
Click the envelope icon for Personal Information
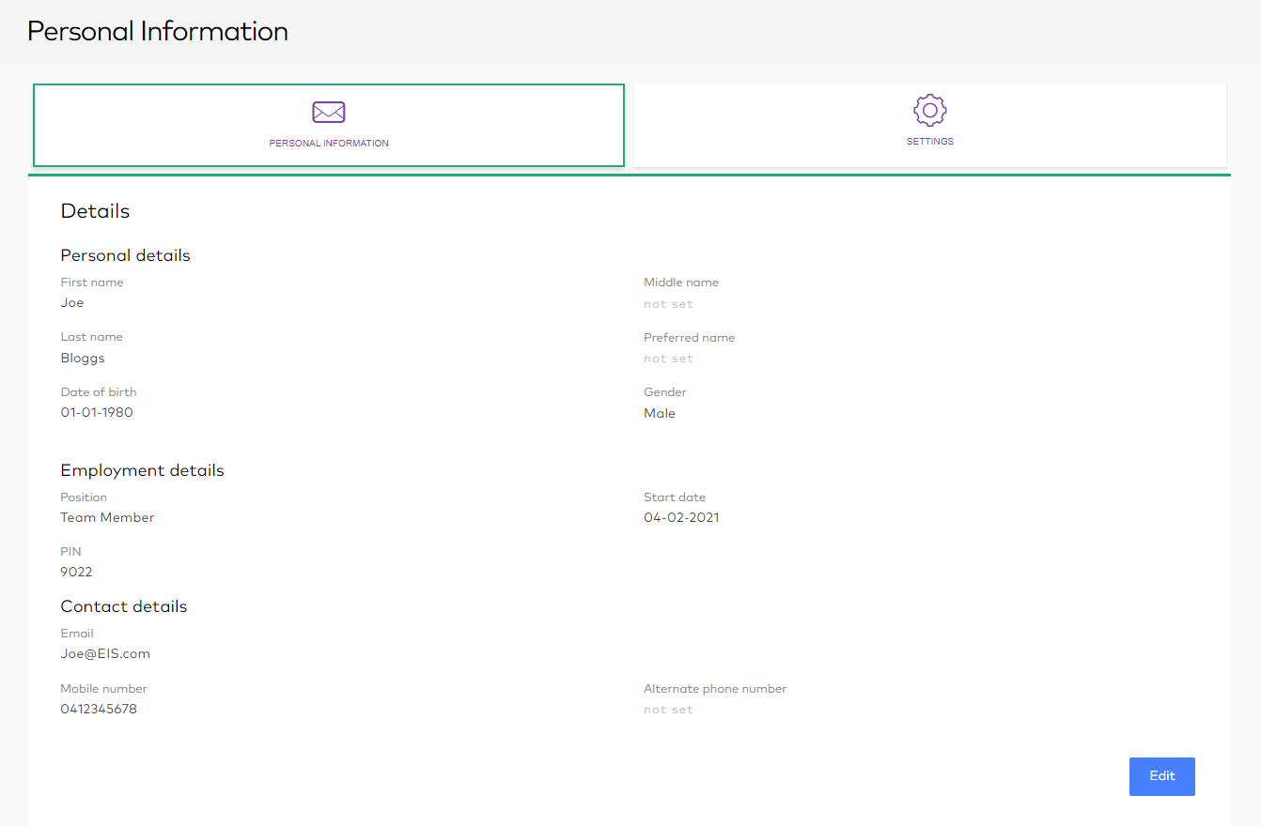329,113
